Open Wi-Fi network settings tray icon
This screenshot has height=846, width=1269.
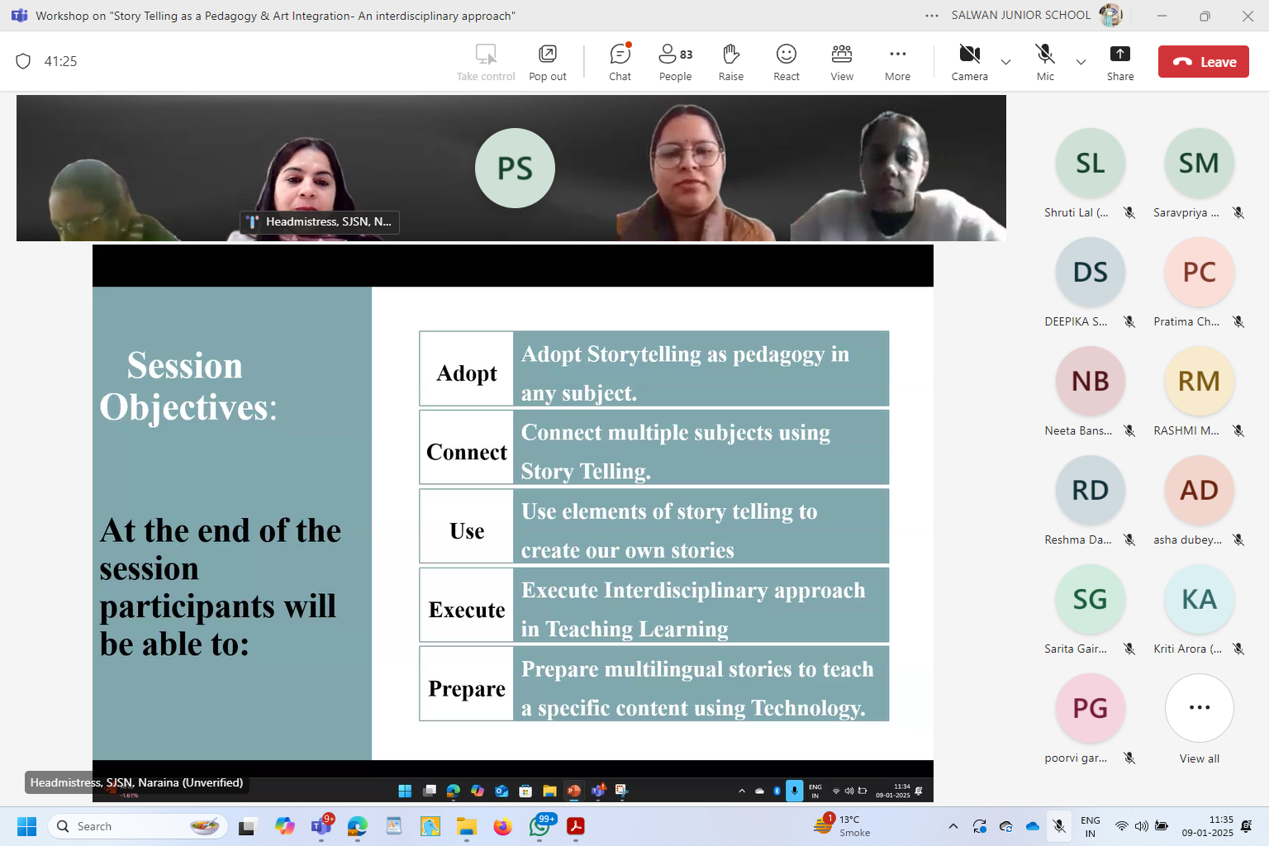click(x=1121, y=826)
